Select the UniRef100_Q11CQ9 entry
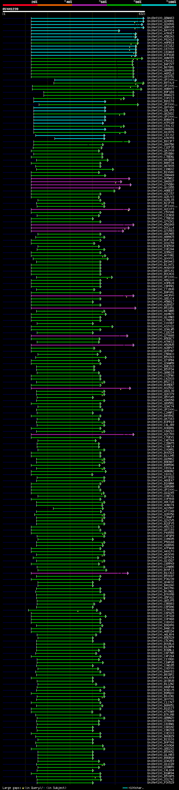 (161, 764)
